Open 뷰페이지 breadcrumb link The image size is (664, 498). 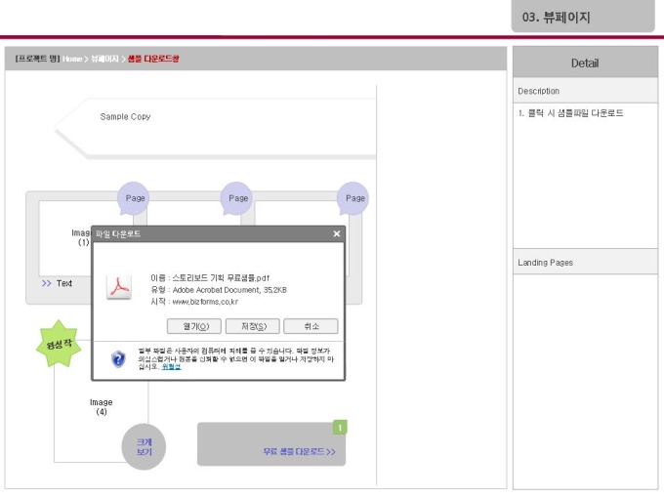pos(104,59)
